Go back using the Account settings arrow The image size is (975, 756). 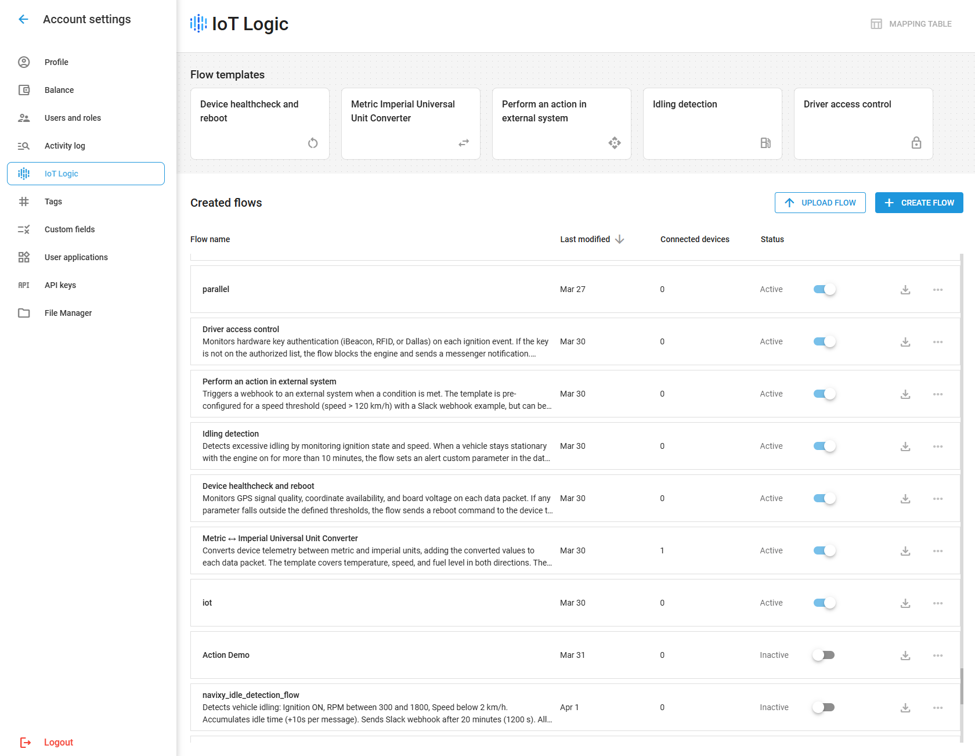click(x=23, y=19)
